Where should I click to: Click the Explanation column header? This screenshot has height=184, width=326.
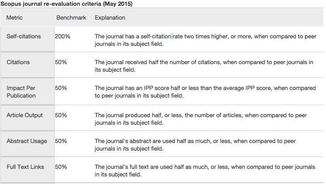[x=110, y=18]
